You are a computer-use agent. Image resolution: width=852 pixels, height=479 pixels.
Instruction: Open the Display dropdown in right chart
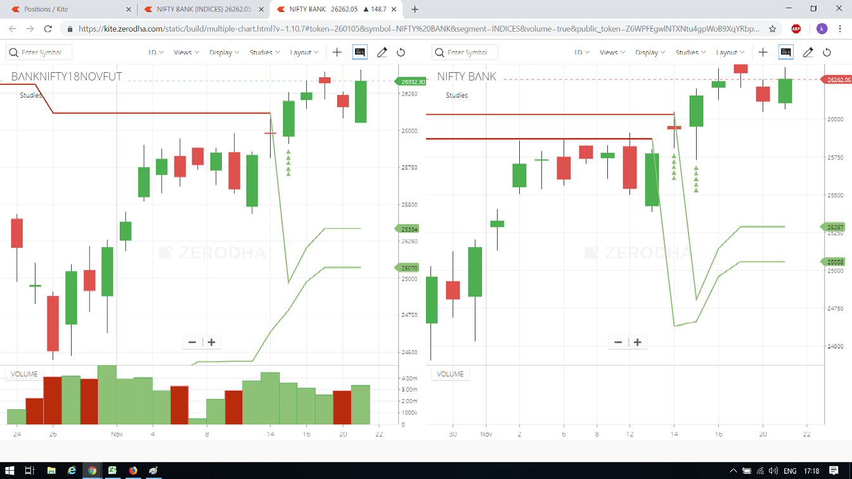650,53
